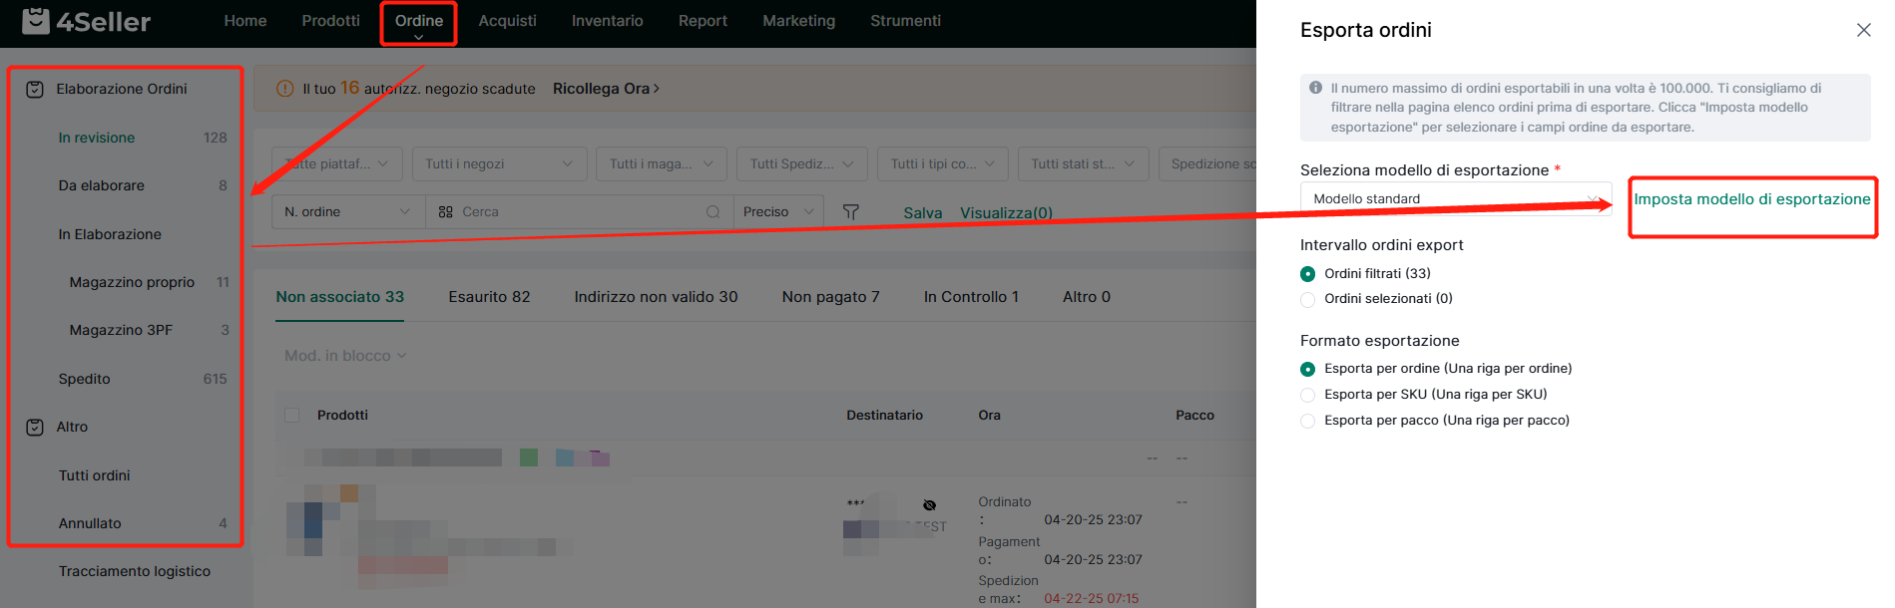This screenshot has height=608, width=1895.
Task: Open the Tutti Spedizioni dropdown
Action: tap(802, 163)
